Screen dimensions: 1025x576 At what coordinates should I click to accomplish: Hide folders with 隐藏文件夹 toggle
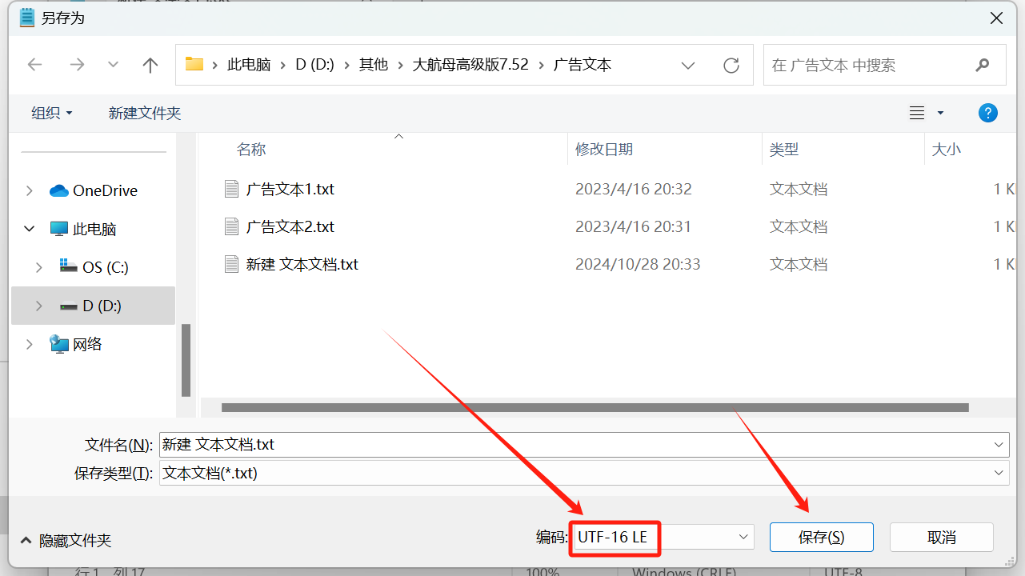click(x=66, y=541)
